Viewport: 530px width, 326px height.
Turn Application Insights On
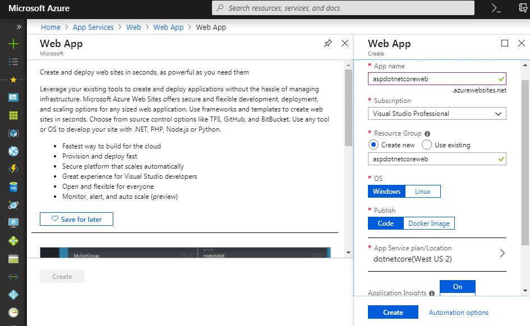(x=457, y=287)
